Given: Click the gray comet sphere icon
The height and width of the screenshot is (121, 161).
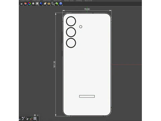Looking at the screenshot, I should tap(45, 4).
